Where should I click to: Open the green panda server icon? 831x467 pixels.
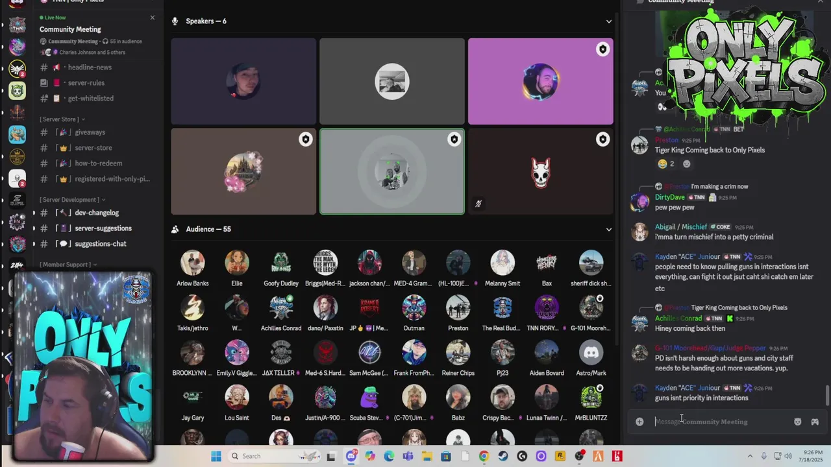pyautogui.click(x=18, y=91)
